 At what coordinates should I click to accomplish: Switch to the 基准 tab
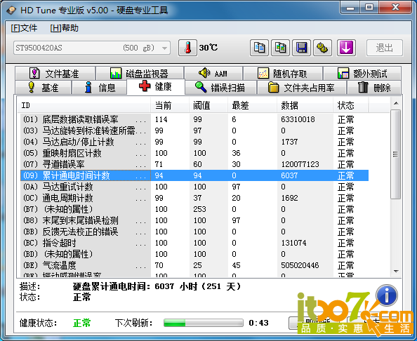pos(43,87)
